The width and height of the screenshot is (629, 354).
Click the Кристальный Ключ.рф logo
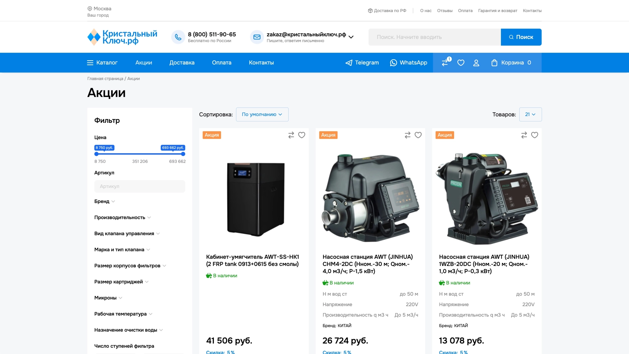(x=122, y=37)
